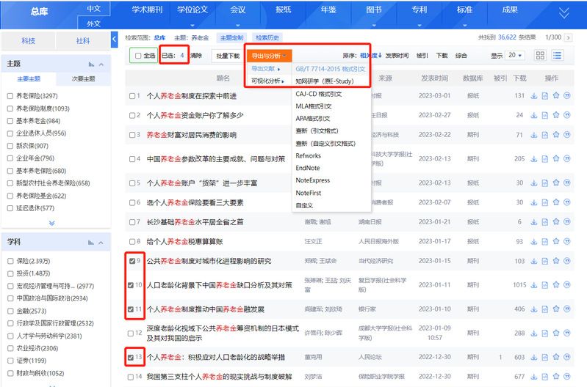This screenshot has width=587, height=387.
Task: Open the 显示 20 per-page dropdown
Action: (515, 55)
